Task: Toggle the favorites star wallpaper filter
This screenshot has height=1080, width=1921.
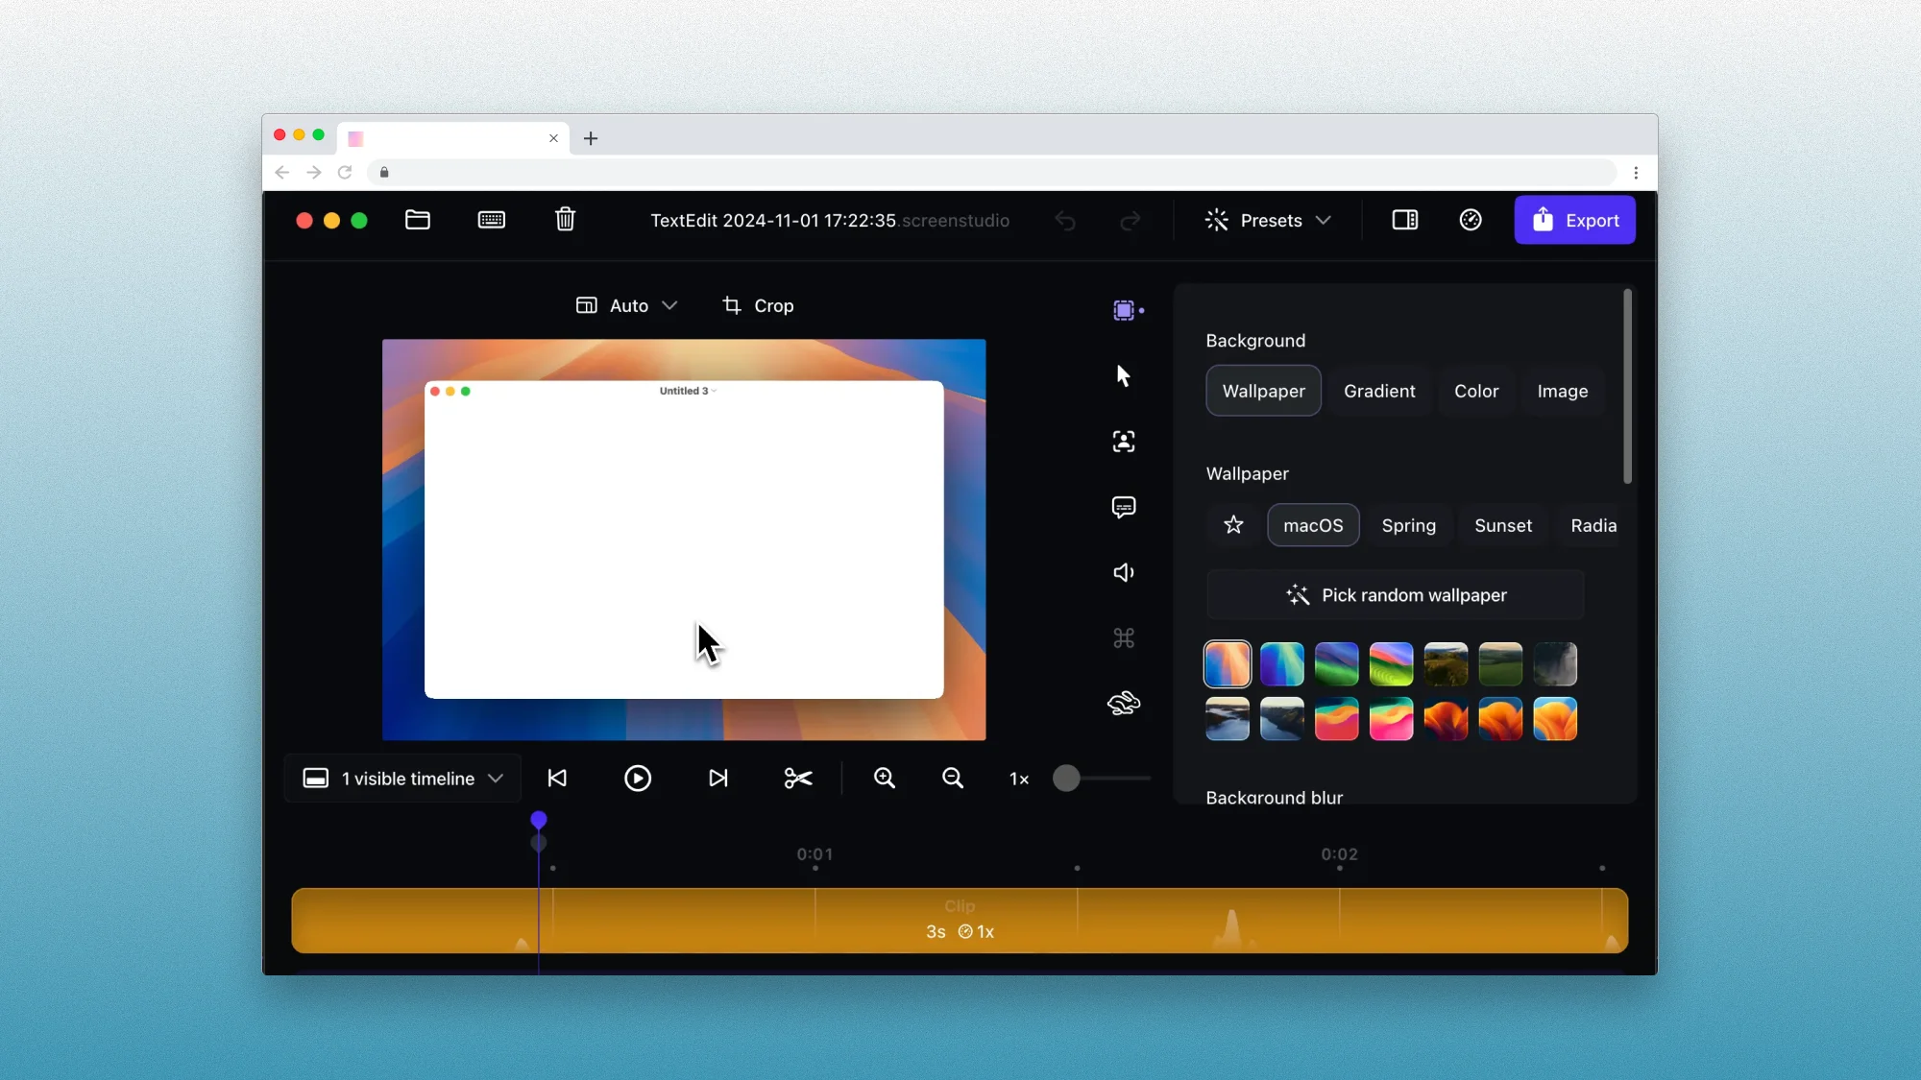Action: coord(1233,525)
